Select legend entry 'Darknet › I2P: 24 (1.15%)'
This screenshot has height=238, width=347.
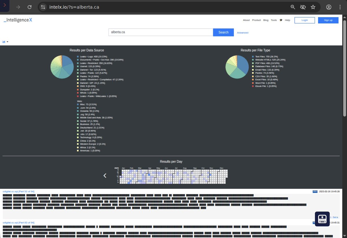(93, 83)
